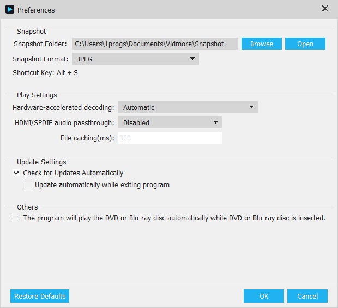Close the Preferences dialog with X
Image resolution: width=338 pixels, height=308 pixels.
(325, 9)
